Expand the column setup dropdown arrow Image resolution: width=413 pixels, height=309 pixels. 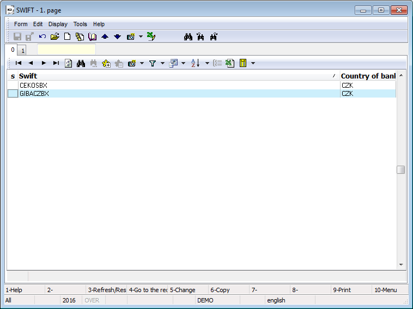pyautogui.click(x=183, y=63)
